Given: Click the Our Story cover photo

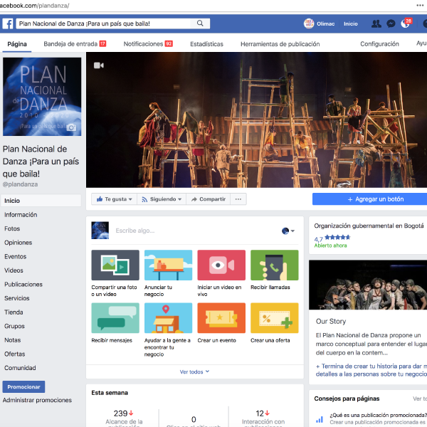Looking at the screenshot, I should point(368,285).
